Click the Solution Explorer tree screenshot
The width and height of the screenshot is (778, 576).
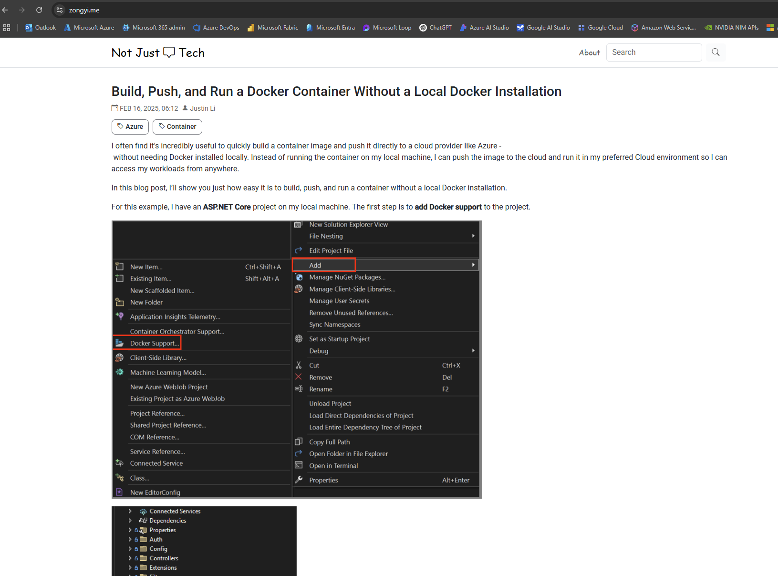[204, 541]
